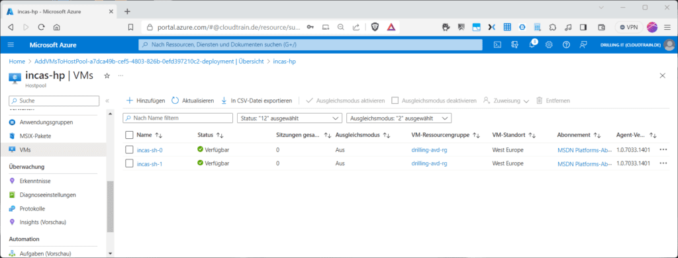Open the zoom magnifier in the address bar

point(341,27)
